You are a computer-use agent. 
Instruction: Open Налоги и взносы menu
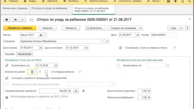tap(96, 1)
